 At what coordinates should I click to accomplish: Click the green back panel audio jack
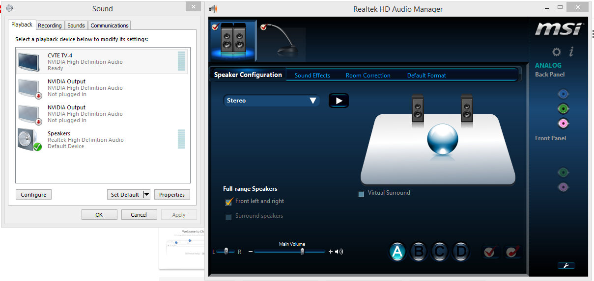[x=563, y=108]
